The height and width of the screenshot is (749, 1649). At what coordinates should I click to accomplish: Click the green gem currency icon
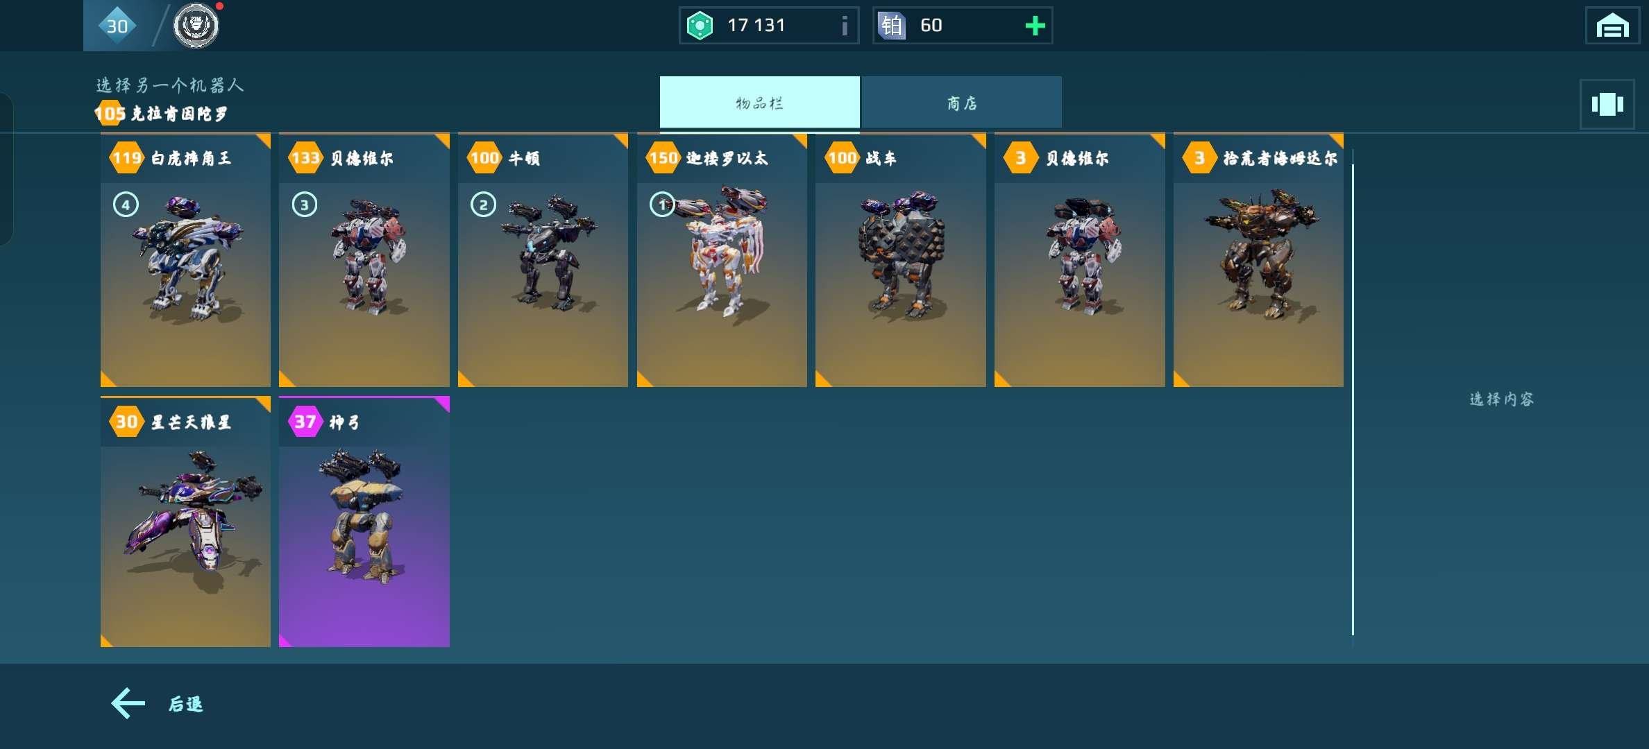tap(700, 26)
